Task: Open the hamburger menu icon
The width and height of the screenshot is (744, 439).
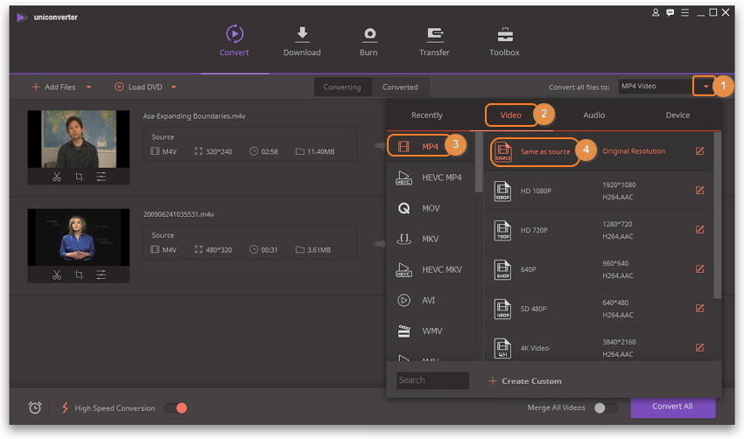Action: click(684, 13)
